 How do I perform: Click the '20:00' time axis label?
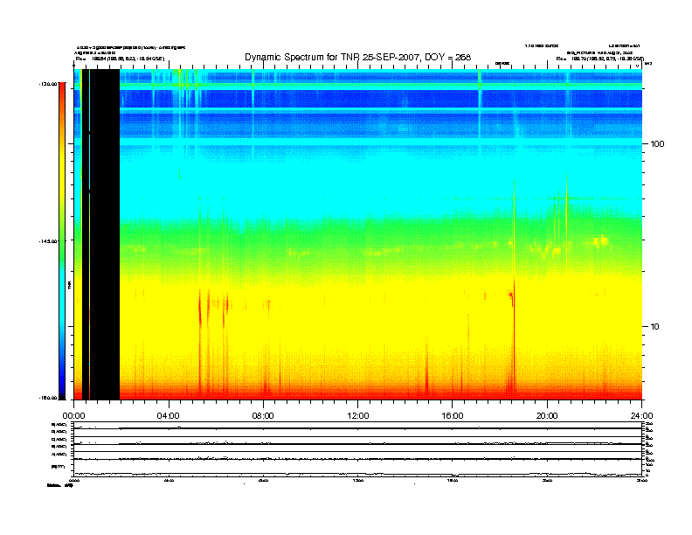(x=547, y=416)
